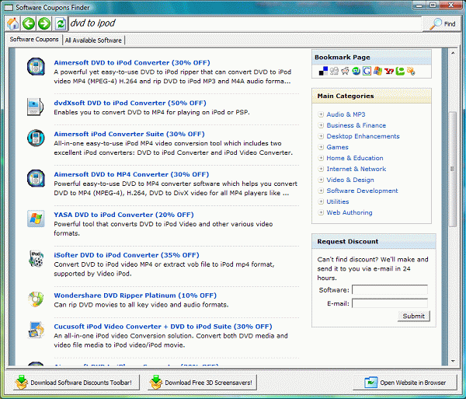
Task: Open Aimersoft DVD to MP4 Converter (30% OFF) link
Action: [x=131, y=174]
